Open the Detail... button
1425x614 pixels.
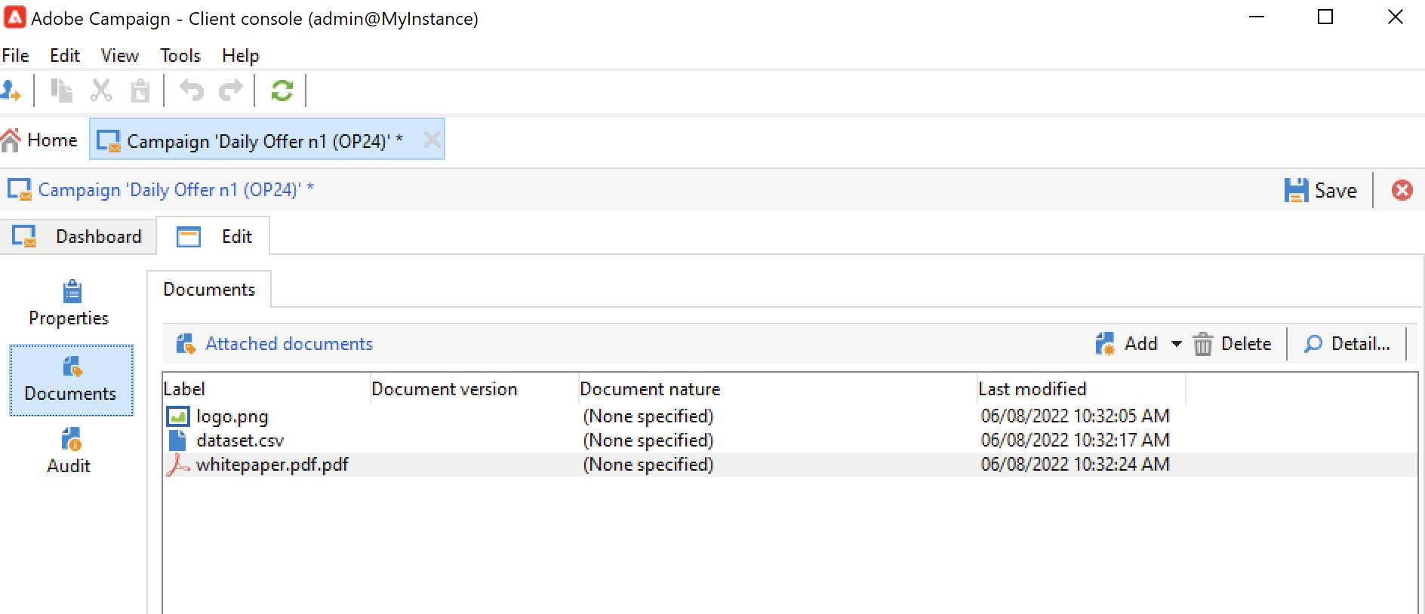1347,344
